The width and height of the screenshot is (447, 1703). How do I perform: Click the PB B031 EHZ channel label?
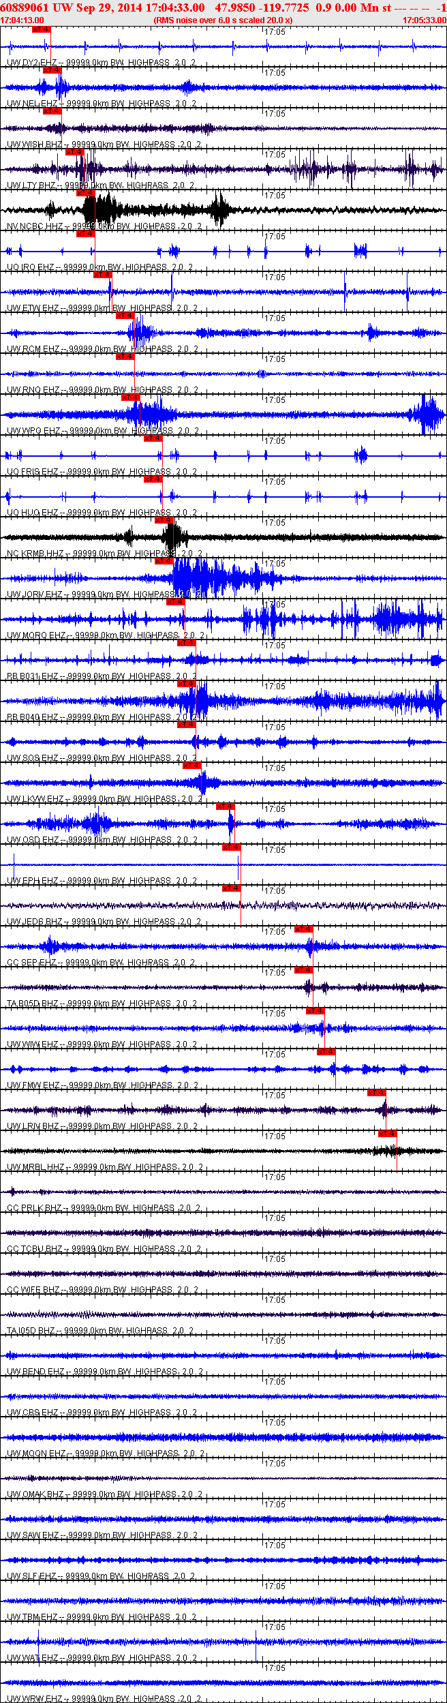(x=33, y=676)
